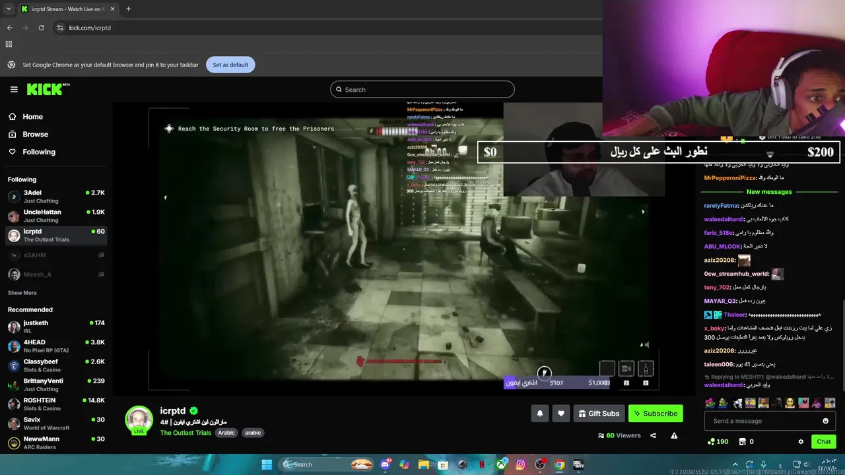This screenshot has height=475, width=845.
Task: Jump to New messages in chat
Action: [x=769, y=192]
